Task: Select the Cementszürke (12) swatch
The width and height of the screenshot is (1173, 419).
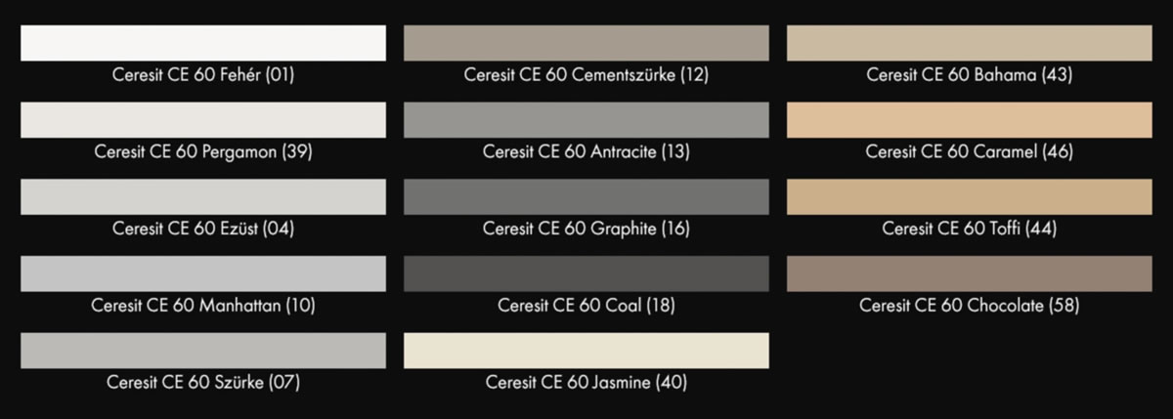Action: tap(586, 43)
